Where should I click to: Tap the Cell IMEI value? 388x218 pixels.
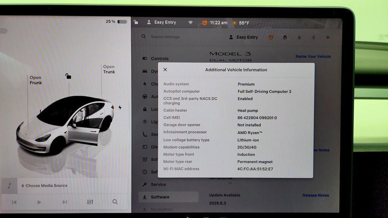(257, 118)
